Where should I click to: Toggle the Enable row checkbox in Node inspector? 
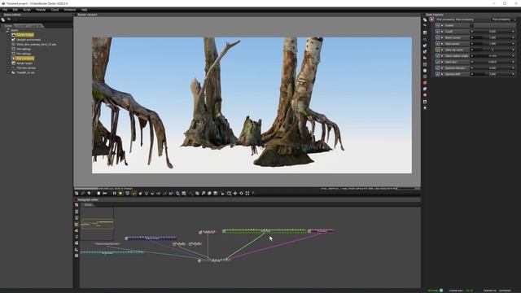coord(438,25)
